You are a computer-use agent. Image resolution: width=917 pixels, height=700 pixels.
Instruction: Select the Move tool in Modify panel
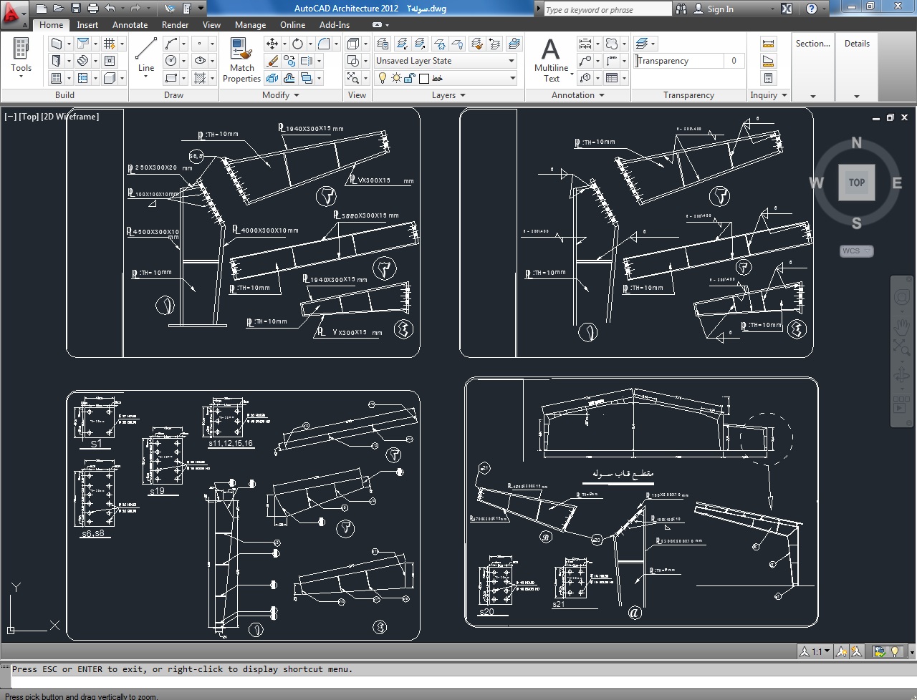point(272,44)
